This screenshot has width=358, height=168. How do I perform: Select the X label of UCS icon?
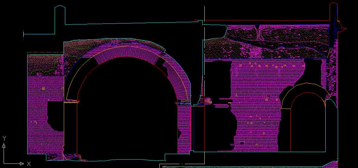[x=29, y=164]
